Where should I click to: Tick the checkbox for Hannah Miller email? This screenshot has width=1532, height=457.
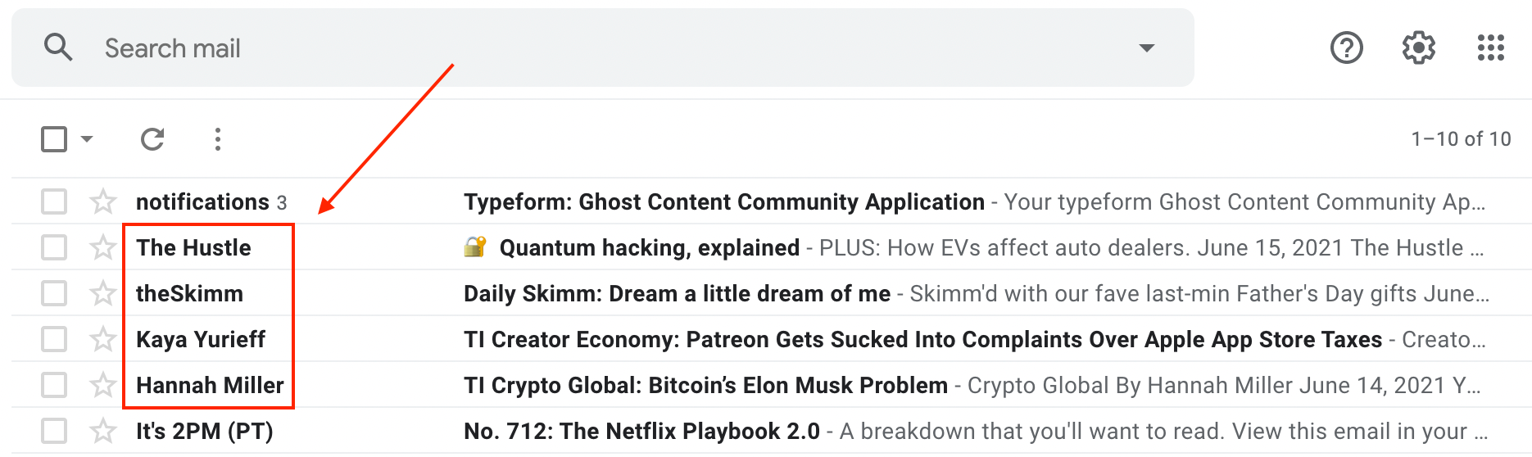click(x=54, y=385)
